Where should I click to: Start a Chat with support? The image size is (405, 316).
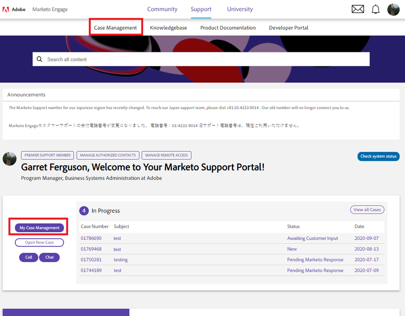tap(49, 257)
